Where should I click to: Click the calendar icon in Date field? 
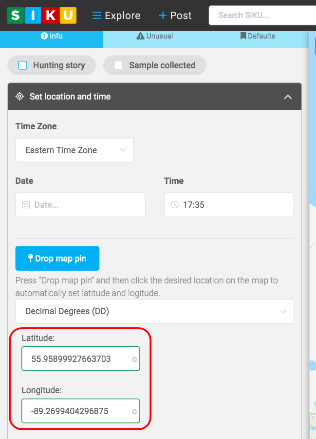click(x=26, y=205)
